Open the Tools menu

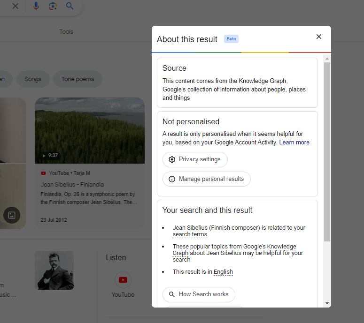point(66,32)
